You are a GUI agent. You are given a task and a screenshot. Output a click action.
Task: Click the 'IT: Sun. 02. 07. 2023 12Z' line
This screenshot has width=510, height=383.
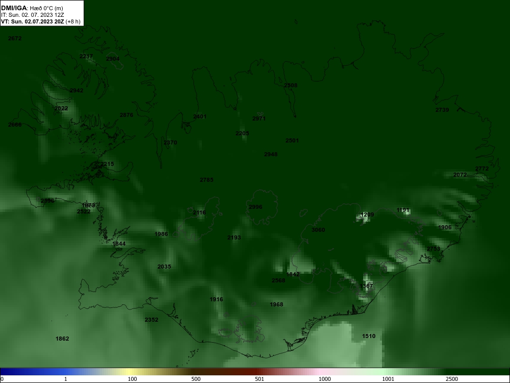pos(33,15)
